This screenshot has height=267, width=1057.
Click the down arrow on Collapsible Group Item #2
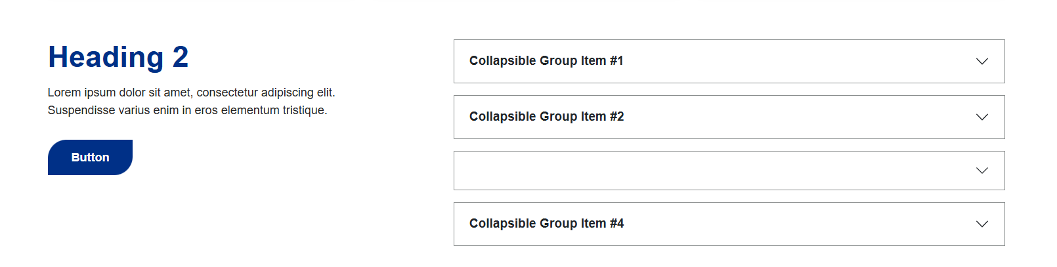coord(981,117)
